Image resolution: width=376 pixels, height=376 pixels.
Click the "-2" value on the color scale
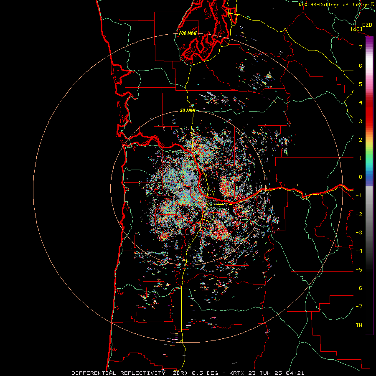tap(359, 214)
